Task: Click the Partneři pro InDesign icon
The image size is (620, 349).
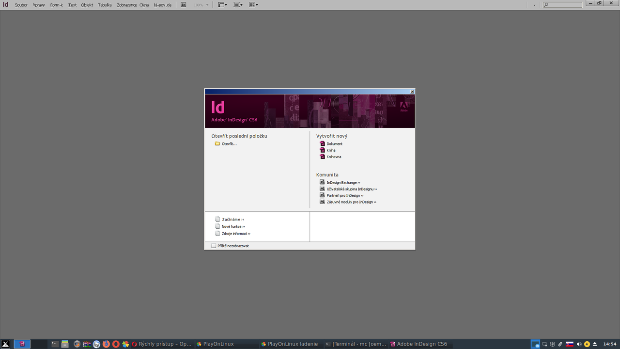Action: pyautogui.click(x=322, y=195)
